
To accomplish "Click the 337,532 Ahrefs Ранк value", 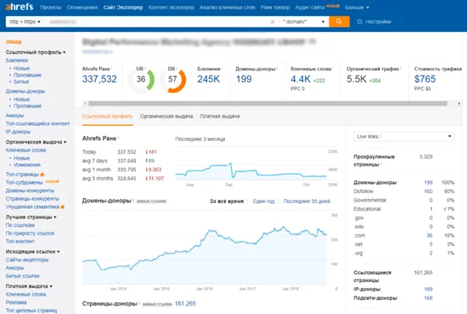I will click(x=99, y=79).
